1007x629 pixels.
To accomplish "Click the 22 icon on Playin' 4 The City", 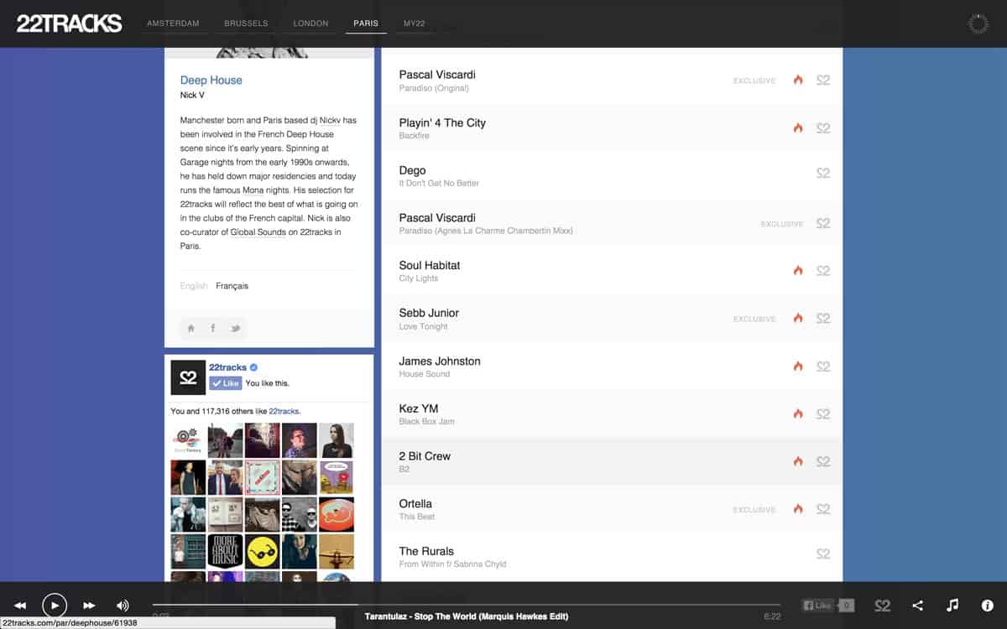I will click(x=823, y=128).
